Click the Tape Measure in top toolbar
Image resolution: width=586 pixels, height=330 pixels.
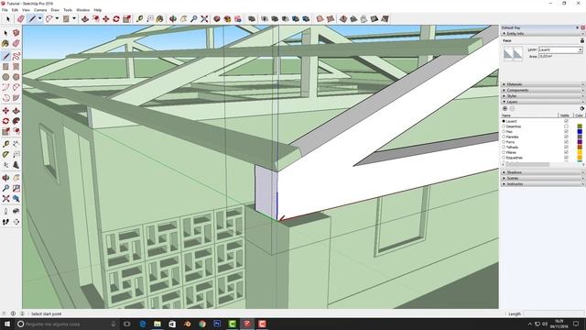[x=140, y=18]
